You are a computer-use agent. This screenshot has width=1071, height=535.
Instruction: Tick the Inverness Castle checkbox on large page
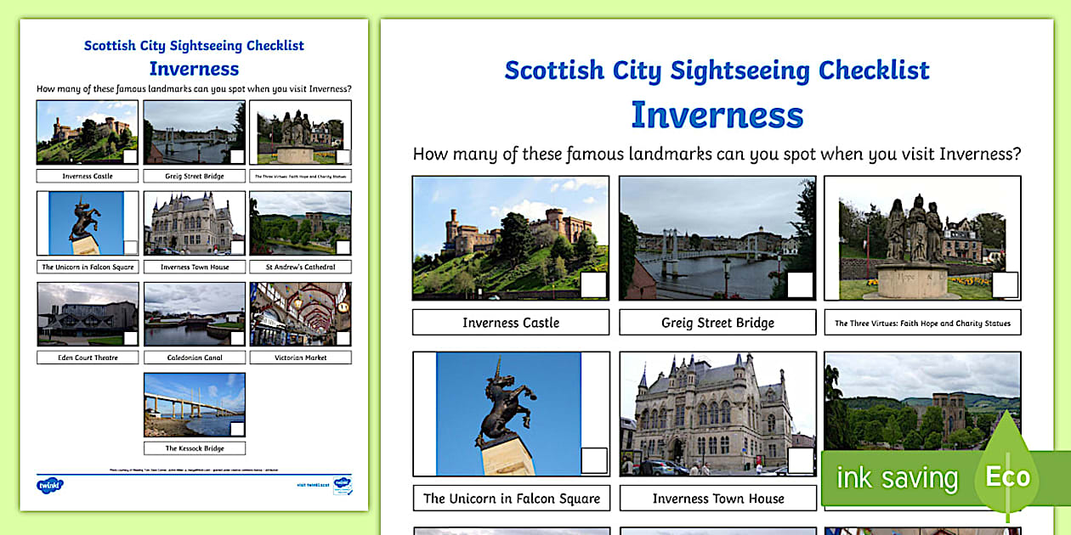[x=593, y=284]
